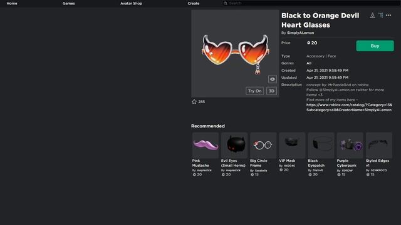The width and height of the screenshot is (401, 225).
Task: Click the Styled Edges v1 title
Action: pos(377,163)
